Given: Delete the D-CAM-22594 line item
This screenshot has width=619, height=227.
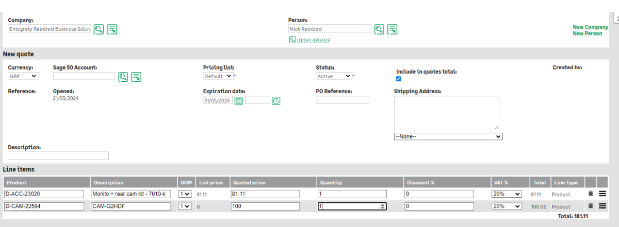Looking at the screenshot, I should point(591,205).
